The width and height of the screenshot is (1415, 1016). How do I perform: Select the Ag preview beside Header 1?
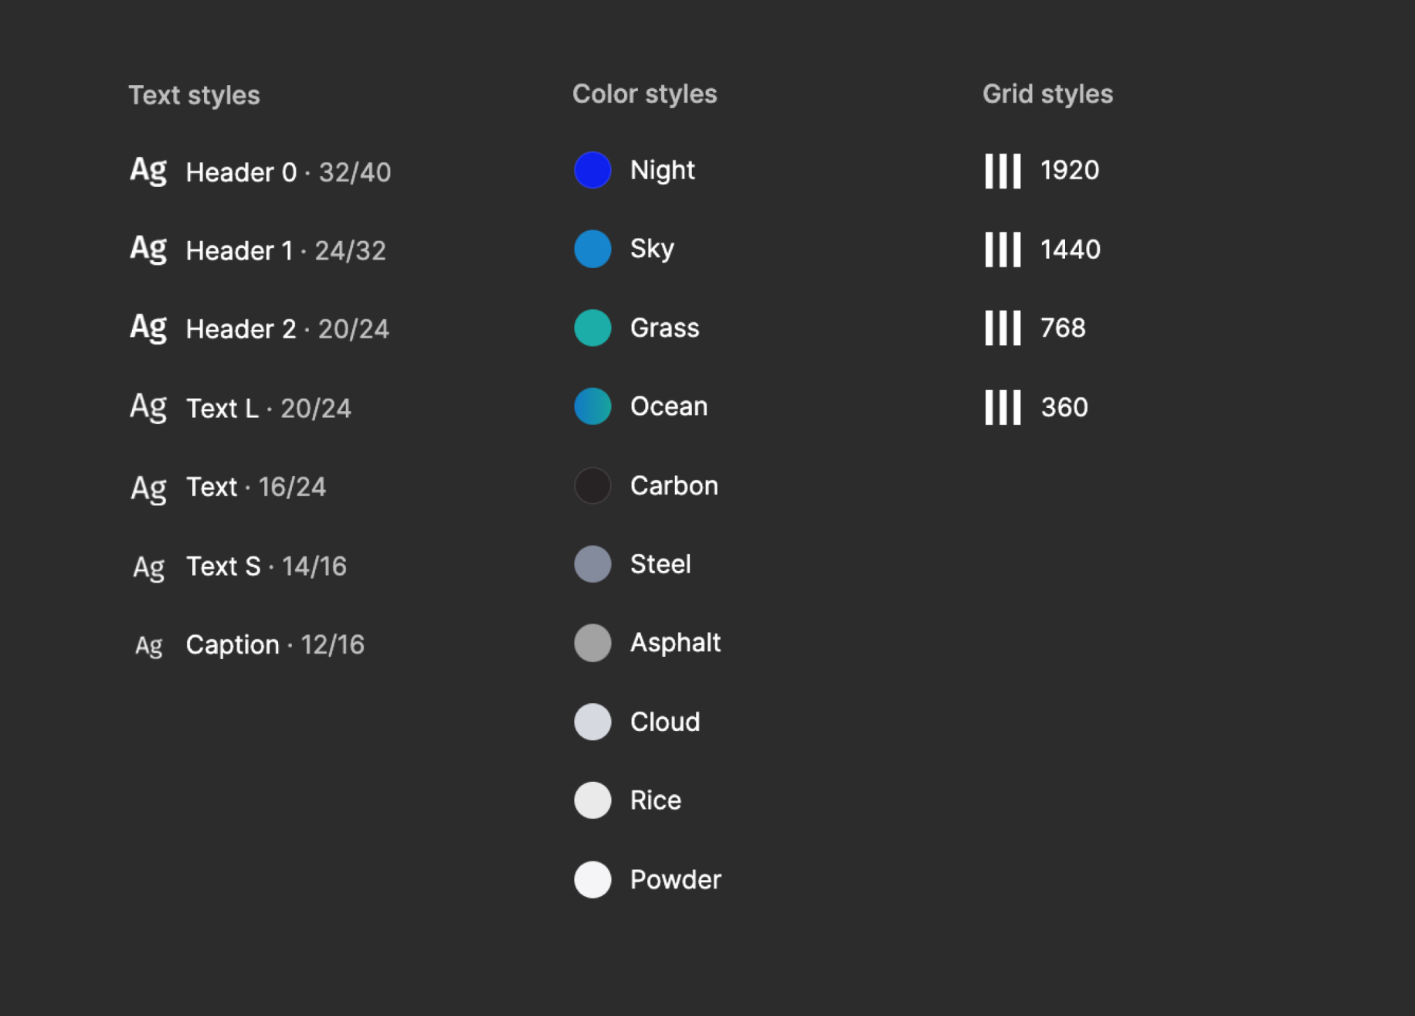(148, 250)
